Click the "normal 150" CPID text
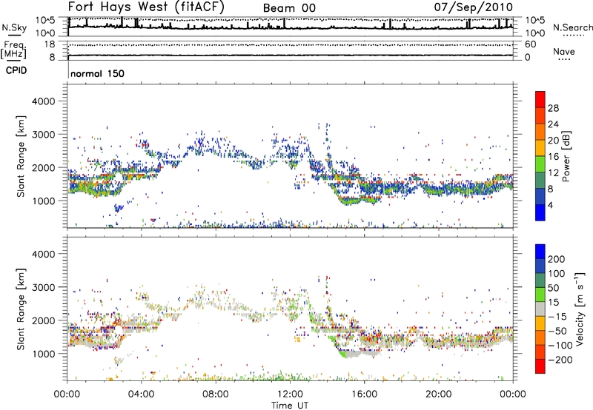The width and height of the screenshot is (593, 410). (98, 73)
